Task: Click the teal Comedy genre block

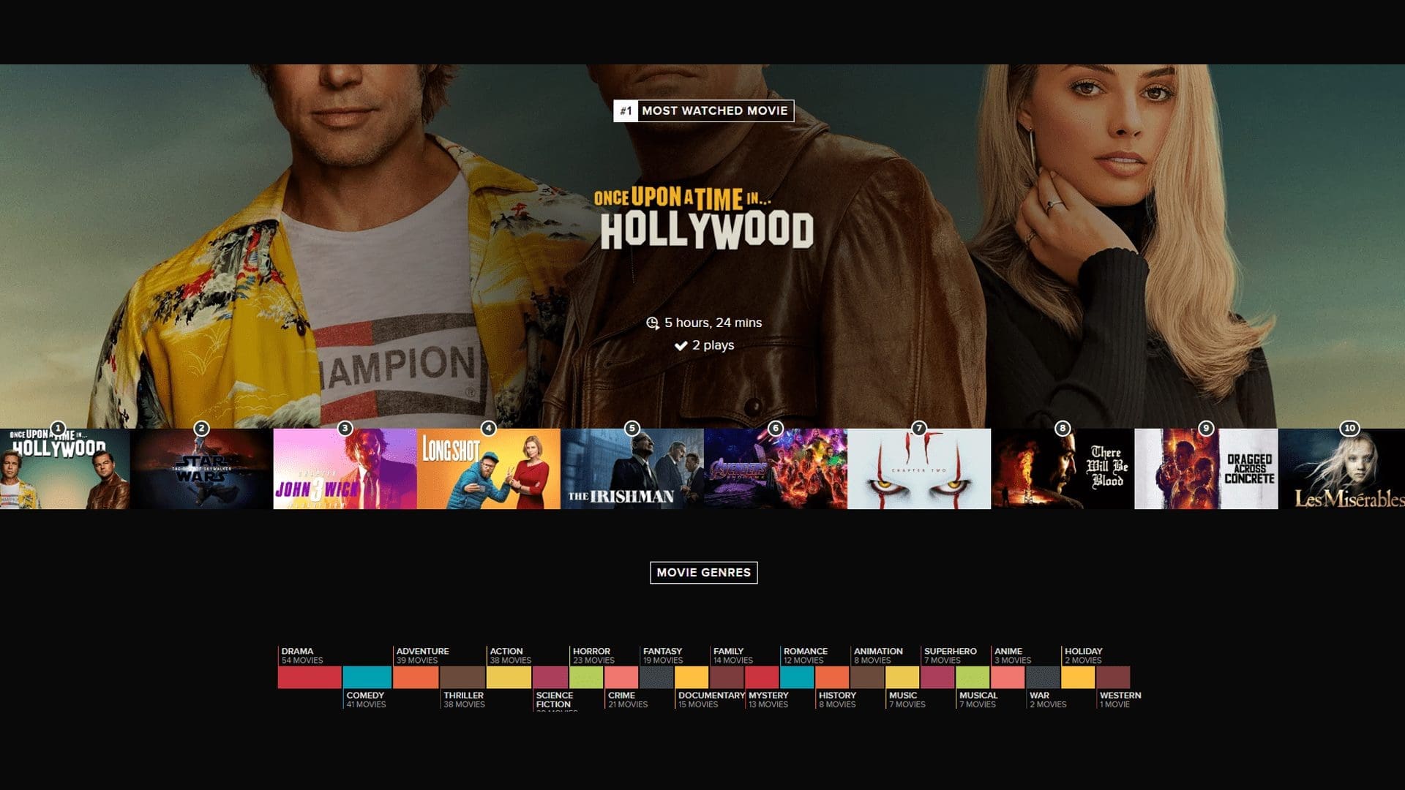Action: (367, 677)
